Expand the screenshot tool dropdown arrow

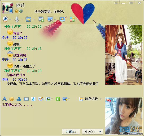pos(69,99)
